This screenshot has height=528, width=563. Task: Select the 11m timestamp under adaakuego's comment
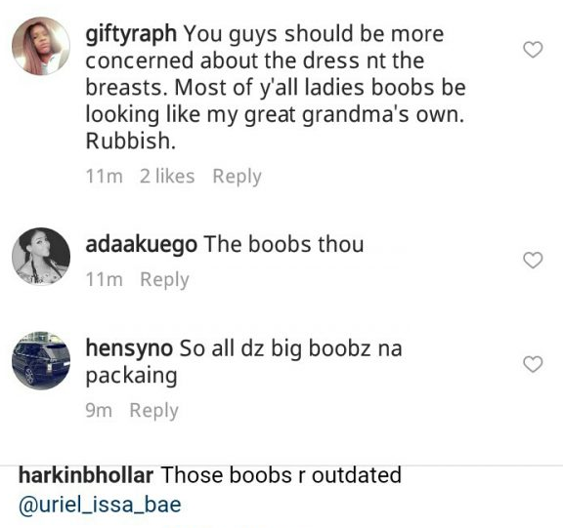click(x=105, y=279)
